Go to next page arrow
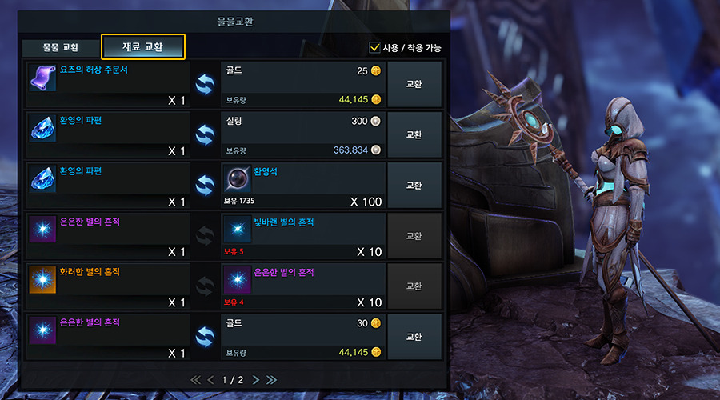This screenshot has height=400, width=720. [x=256, y=380]
